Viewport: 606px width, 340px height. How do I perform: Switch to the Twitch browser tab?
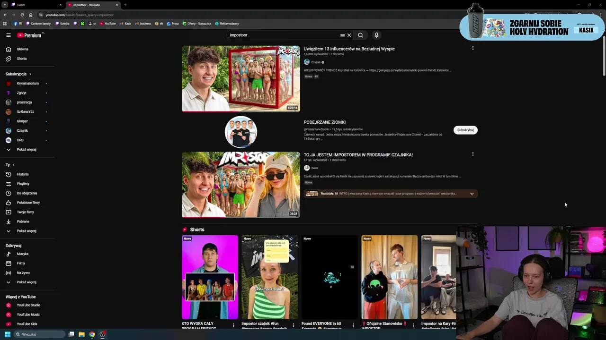click(37, 5)
